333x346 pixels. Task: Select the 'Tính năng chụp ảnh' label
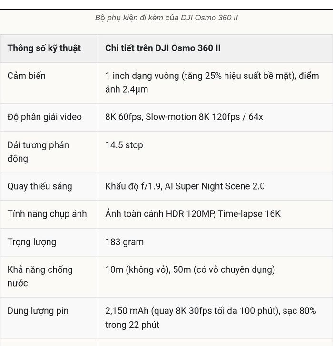tap(47, 214)
